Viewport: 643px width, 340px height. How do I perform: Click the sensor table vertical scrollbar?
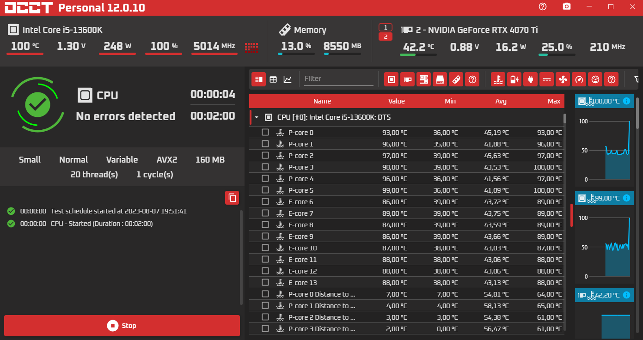pyautogui.click(x=565, y=118)
